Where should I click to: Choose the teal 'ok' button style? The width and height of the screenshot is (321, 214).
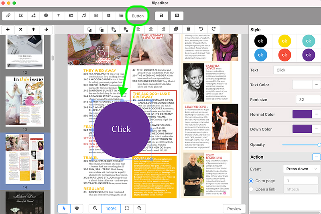click(309, 41)
